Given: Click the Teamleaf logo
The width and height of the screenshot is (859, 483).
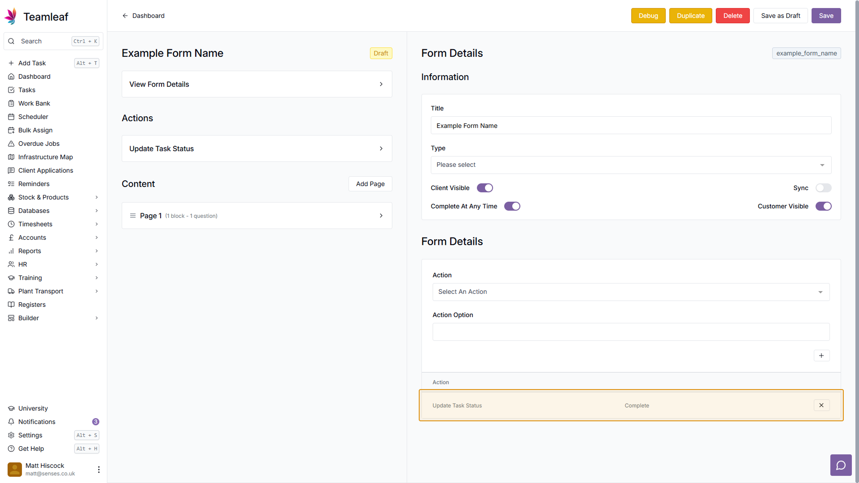Looking at the screenshot, I should point(11,17).
